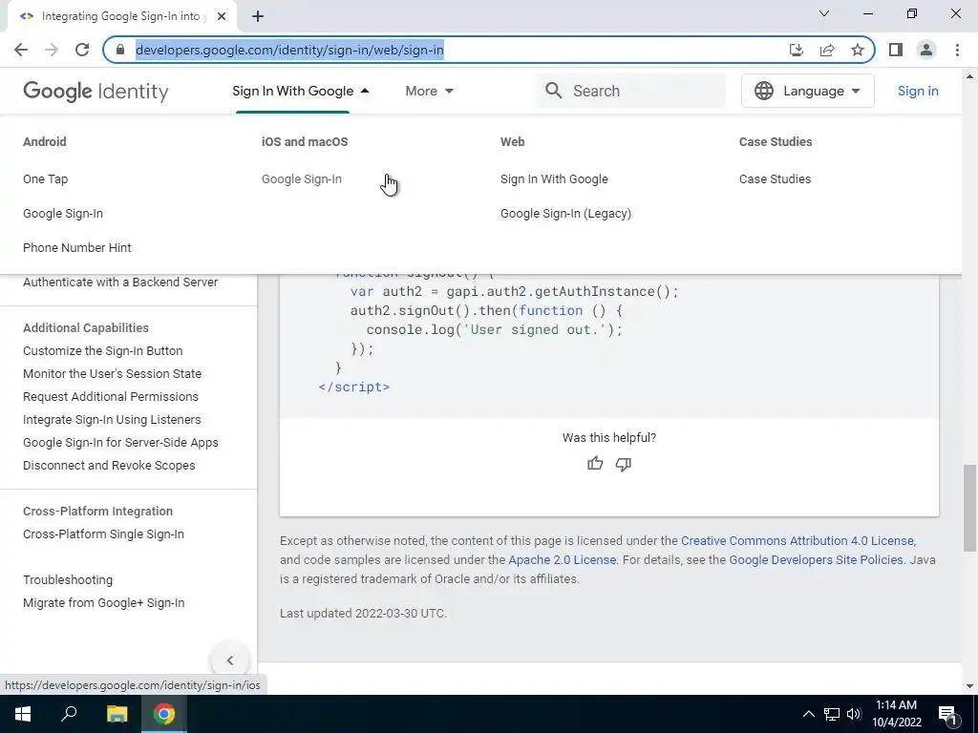The height and width of the screenshot is (733, 978).
Task: Open Request Additional Permissions
Action: pos(111,396)
